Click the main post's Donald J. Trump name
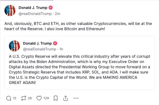Viewport: 159px width, 105px height. point(33,8)
